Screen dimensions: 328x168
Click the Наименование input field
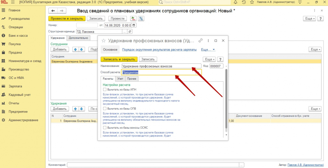click(x=161, y=66)
